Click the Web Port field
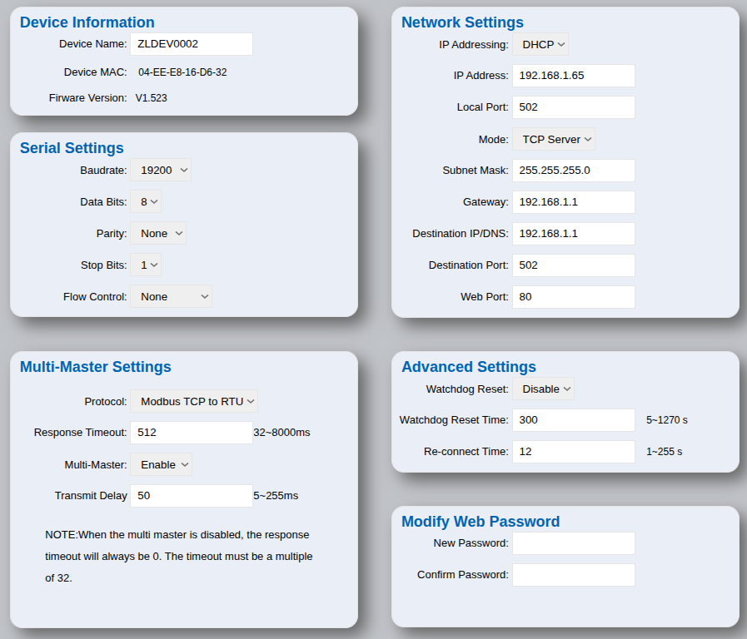 pyautogui.click(x=573, y=297)
